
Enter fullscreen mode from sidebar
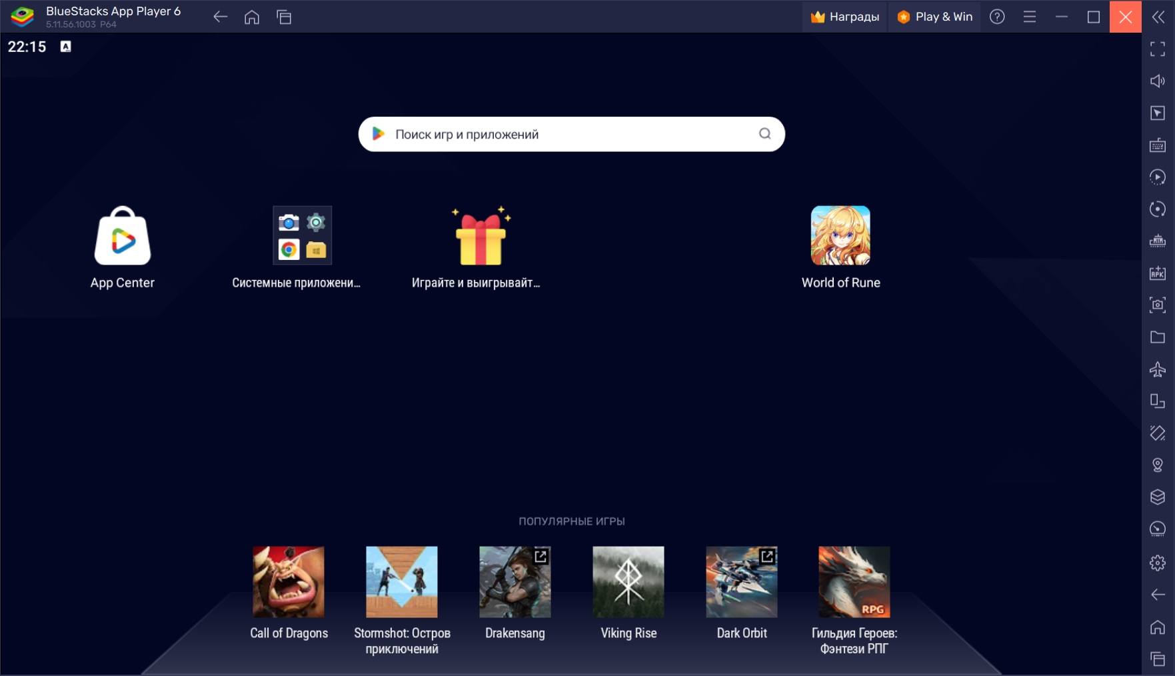click(1158, 49)
